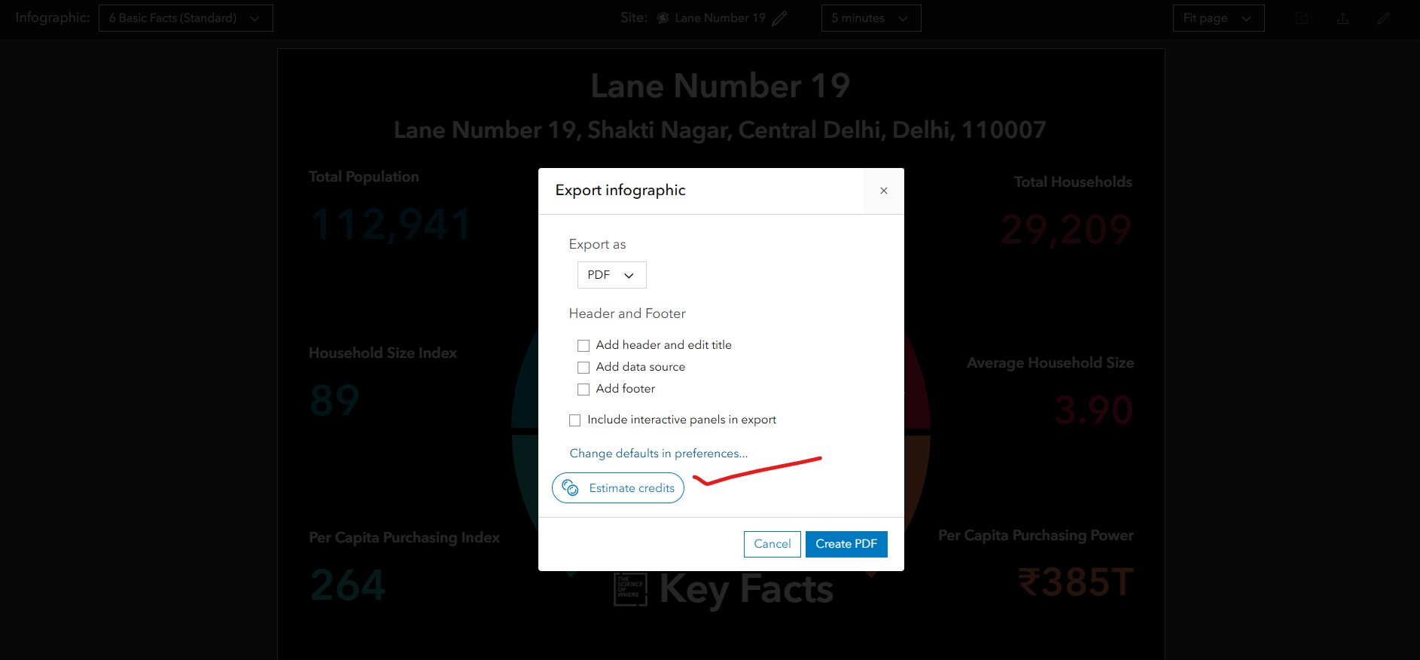Image resolution: width=1420 pixels, height=660 pixels.
Task: Click the share icon in the top toolbar
Action: click(x=1301, y=18)
